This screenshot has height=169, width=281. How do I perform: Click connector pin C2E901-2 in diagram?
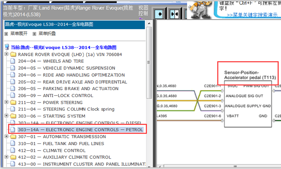[x=212, y=96]
